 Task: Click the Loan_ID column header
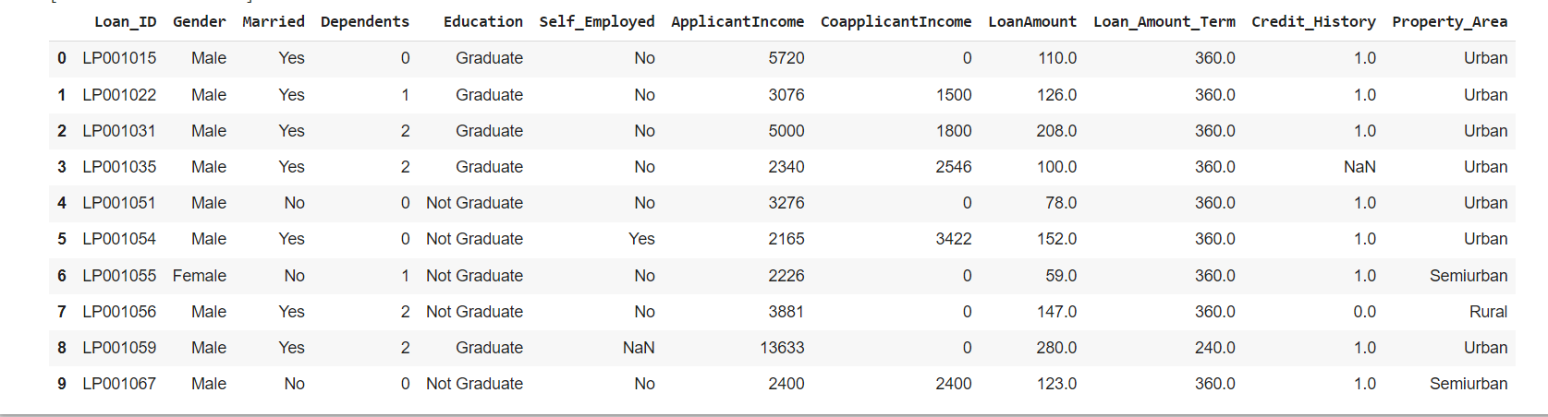(x=125, y=21)
